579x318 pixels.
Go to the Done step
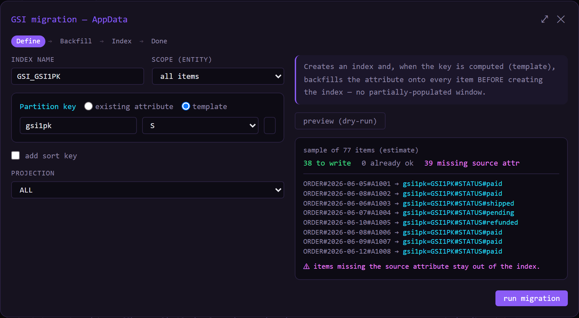159,41
